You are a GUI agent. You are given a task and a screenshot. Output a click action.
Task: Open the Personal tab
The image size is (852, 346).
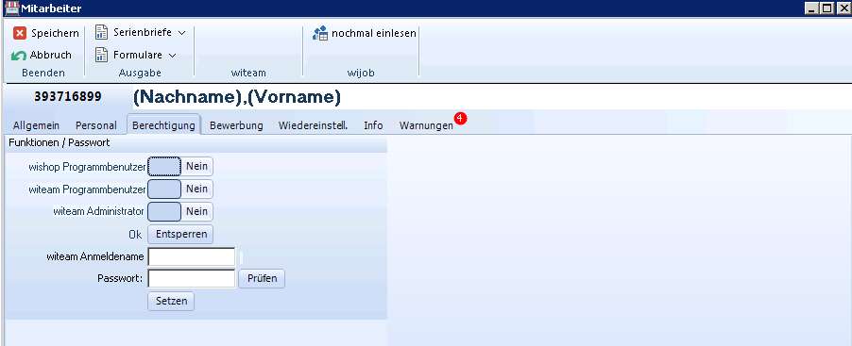click(x=95, y=125)
